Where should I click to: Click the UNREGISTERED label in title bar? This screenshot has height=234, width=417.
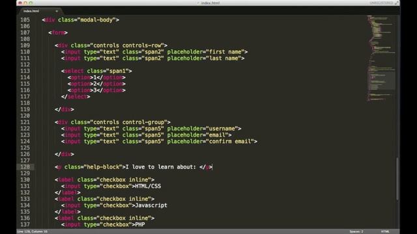[x=381, y=3]
